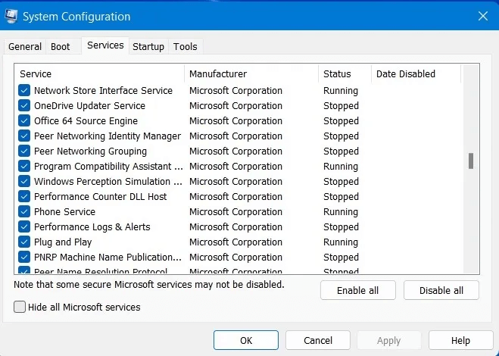499x356 pixels.
Task: Toggle OneDrive Updater Service checkbox
Action: point(24,106)
